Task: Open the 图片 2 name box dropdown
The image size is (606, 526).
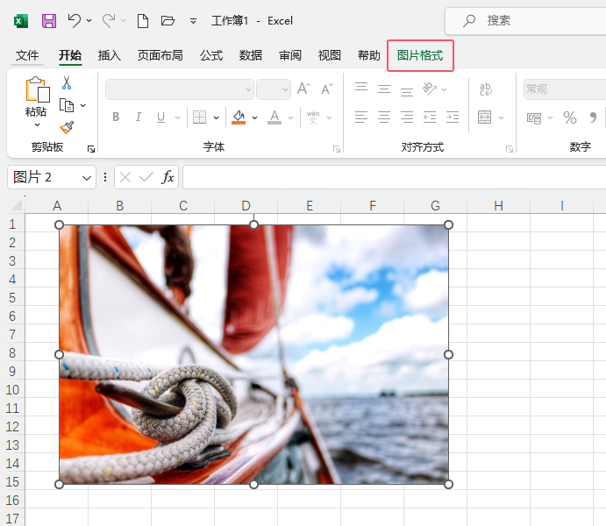Action: pyautogui.click(x=87, y=178)
